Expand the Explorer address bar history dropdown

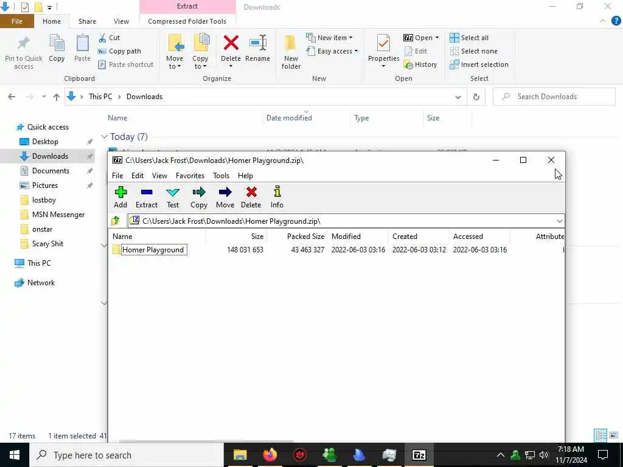(x=458, y=97)
